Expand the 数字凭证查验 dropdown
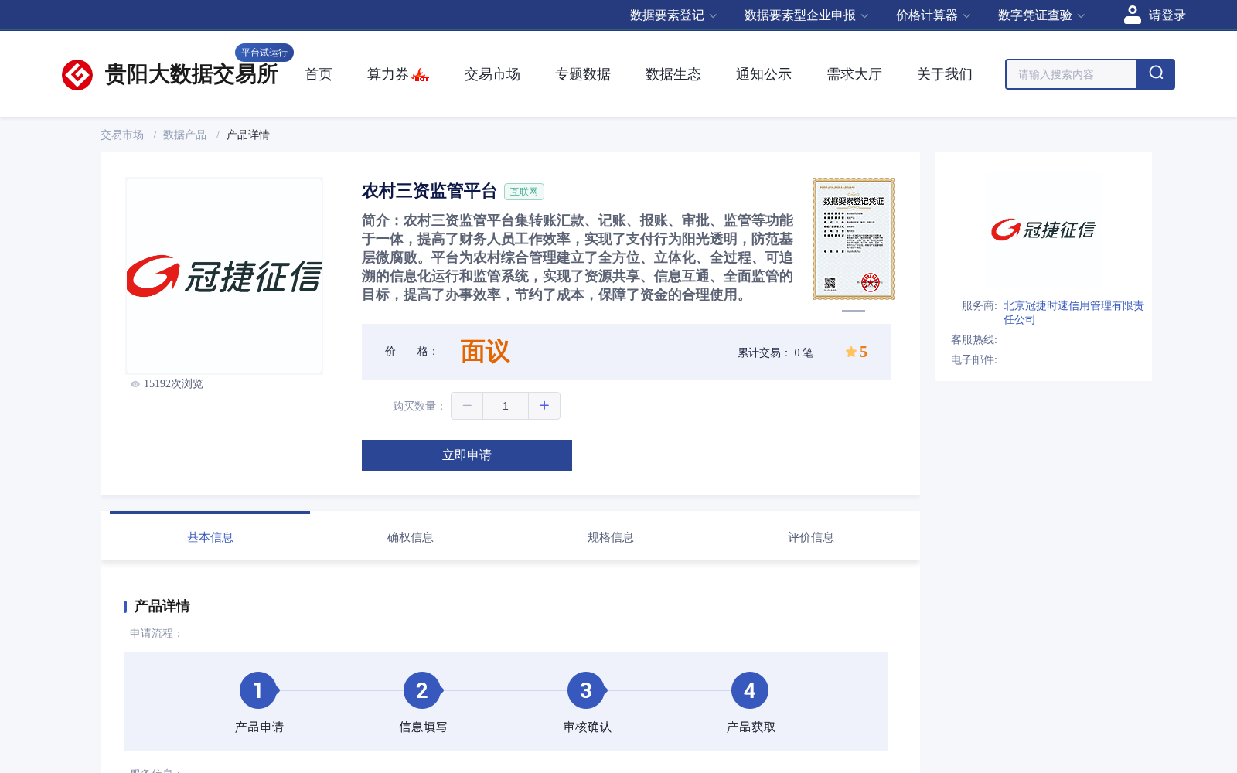The width and height of the screenshot is (1237, 773). pos(1041,15)
